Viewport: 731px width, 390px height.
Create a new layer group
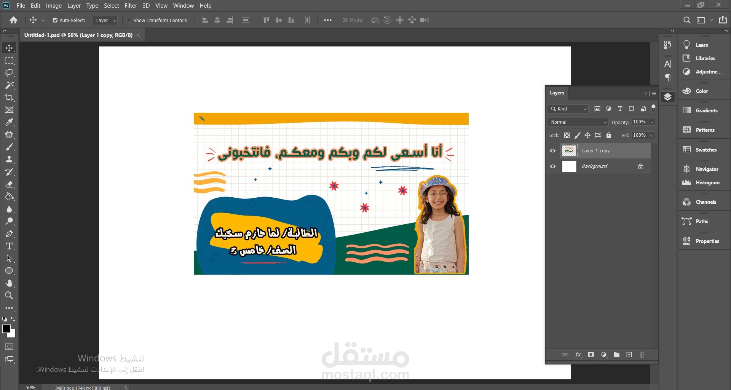616,355
